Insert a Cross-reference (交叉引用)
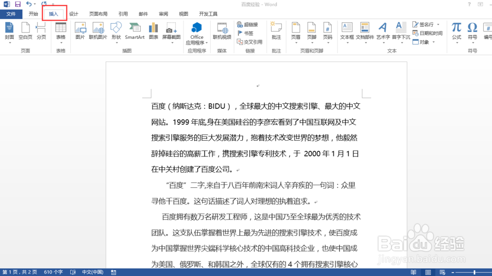 (249, 42)
